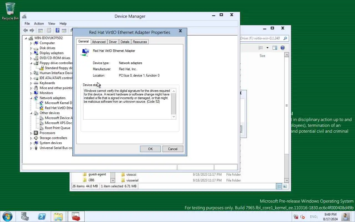Open the View menu
This screenshot has height=222, width=355.
click(52, 24)
